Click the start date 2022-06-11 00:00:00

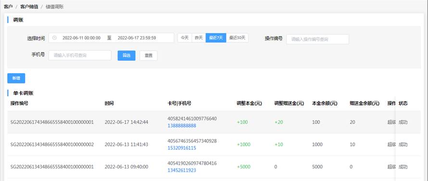(x=81, y=38)
